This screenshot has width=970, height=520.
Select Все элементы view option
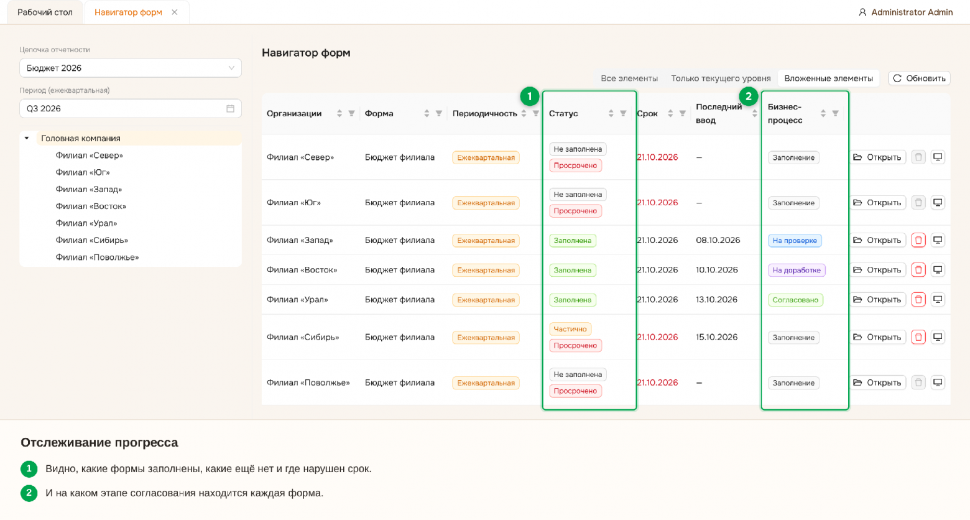coord(629,78)
